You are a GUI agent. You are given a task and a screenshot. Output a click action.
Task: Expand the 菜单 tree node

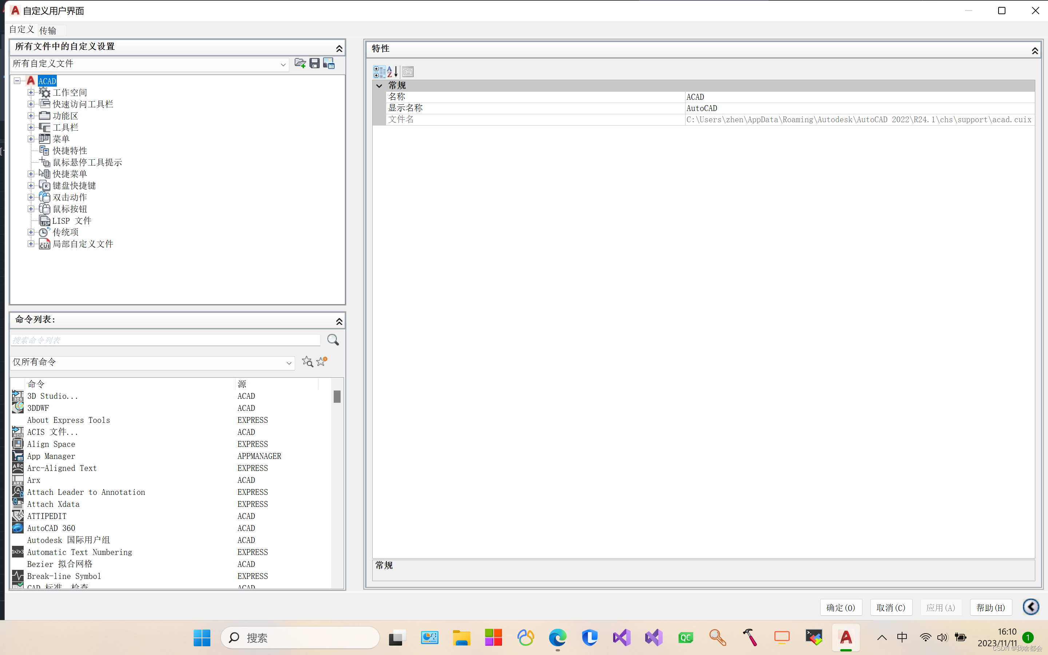(31, 139)
